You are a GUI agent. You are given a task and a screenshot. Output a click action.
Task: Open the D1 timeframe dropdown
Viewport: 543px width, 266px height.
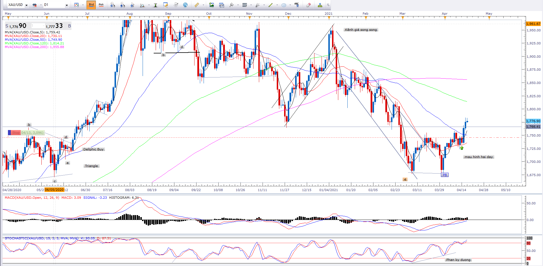click(x=67, y=5)
